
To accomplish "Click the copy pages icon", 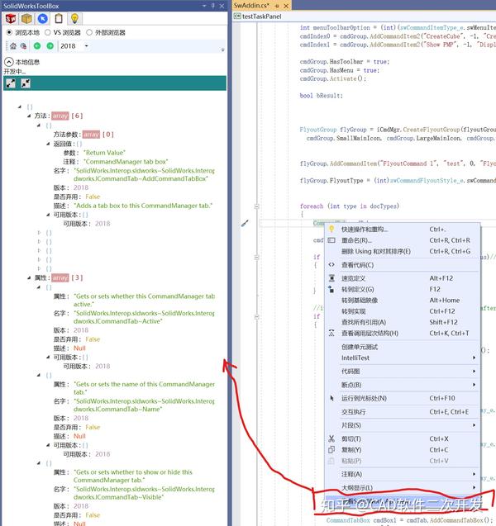I will (x=331, y=450).
